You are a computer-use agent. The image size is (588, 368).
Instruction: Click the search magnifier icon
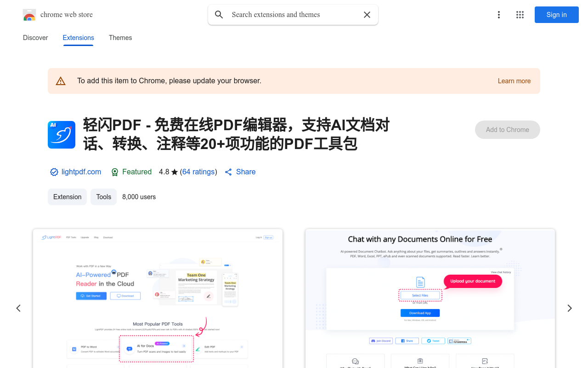[219, 15]
